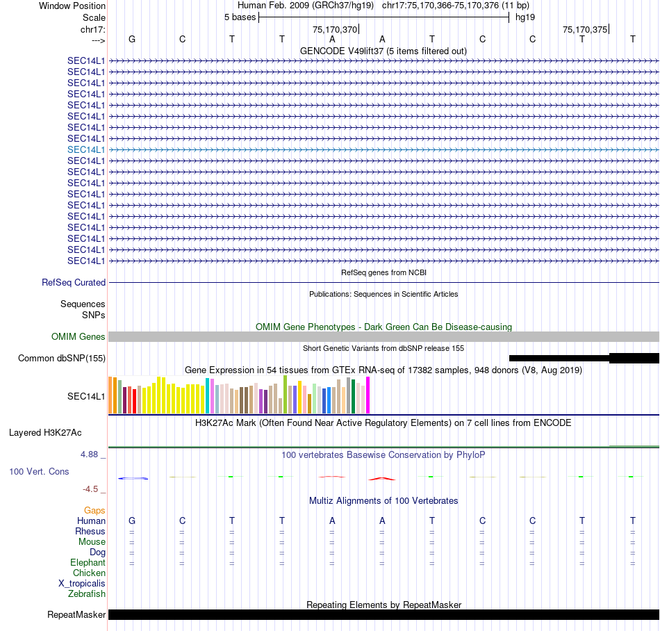
Task: Click the thin black dbSNP variant bar
Action: (x=559, y=358)
